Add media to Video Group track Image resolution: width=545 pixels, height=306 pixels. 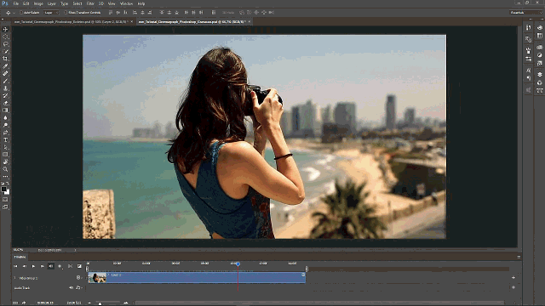513,278
